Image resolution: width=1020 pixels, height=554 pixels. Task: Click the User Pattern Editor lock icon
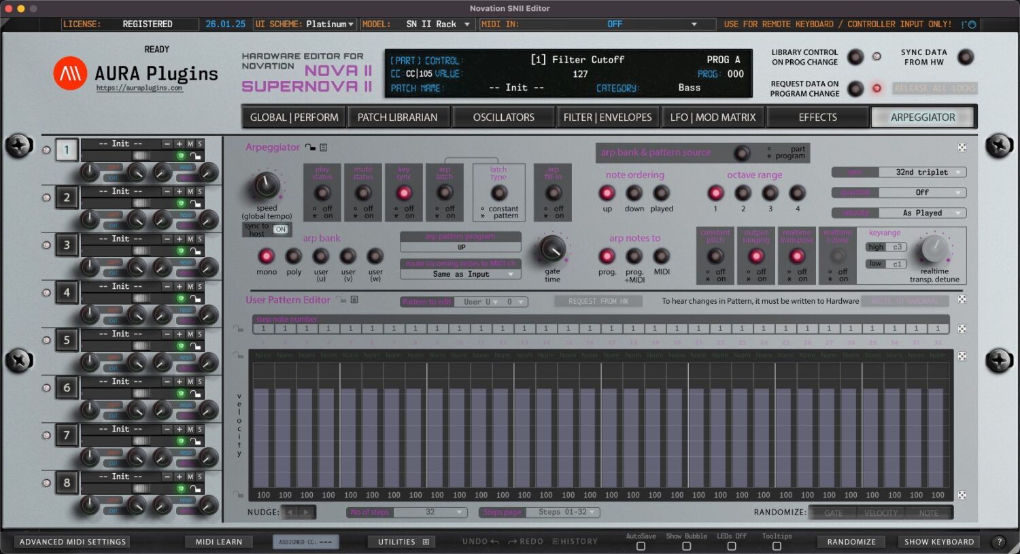[340, 300]
